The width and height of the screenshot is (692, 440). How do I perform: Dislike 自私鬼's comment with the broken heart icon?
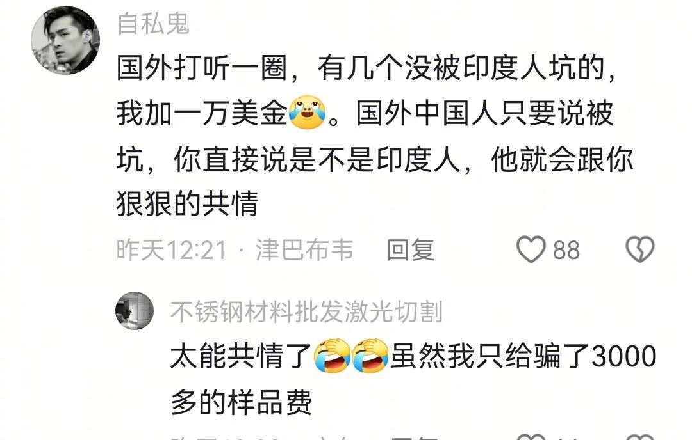click(639, 249)
